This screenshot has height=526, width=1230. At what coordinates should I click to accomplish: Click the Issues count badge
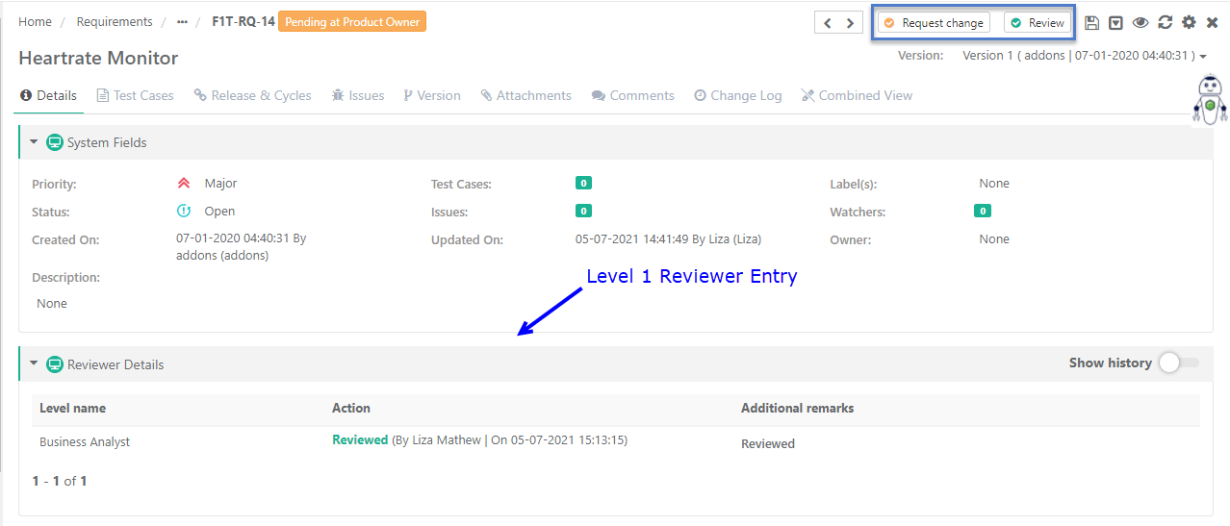[x=583, y=211]
